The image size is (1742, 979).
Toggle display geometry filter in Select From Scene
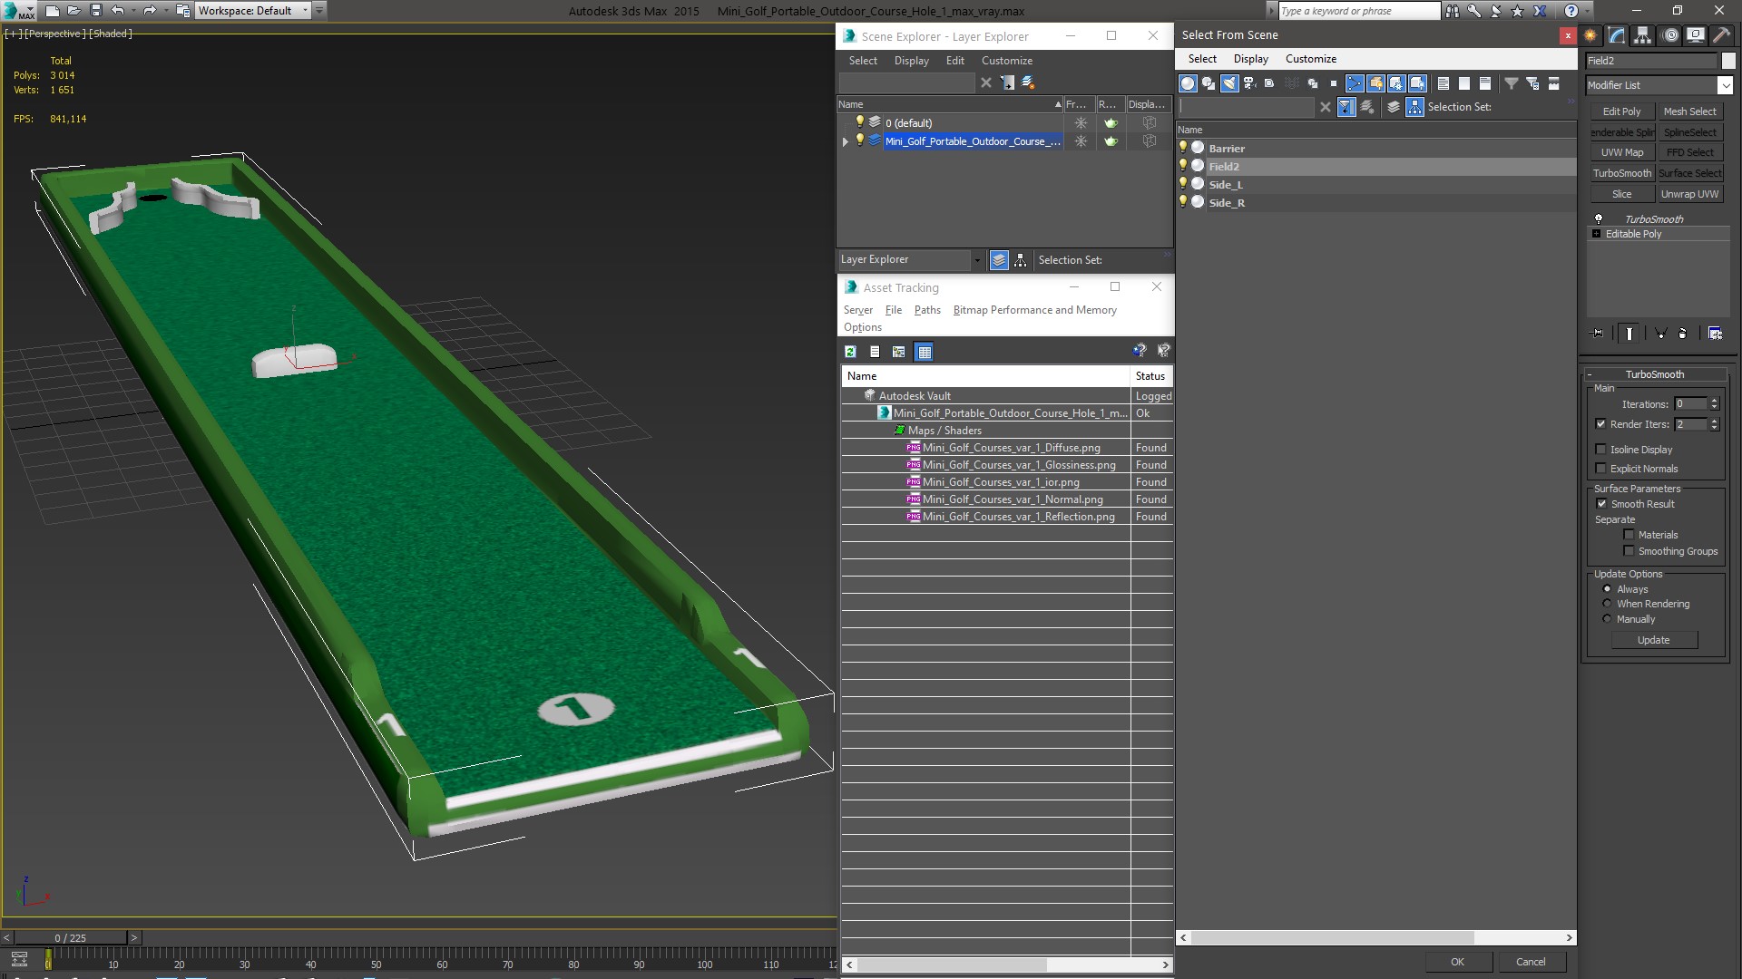click(1188, 83)
